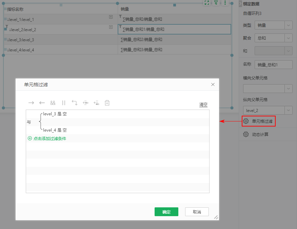Open the three-dot more menu above table
Viewport: 297px width, 229px height.
click(x=225, y=3)
